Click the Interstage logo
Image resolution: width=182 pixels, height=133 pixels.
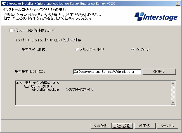(156, 17)
